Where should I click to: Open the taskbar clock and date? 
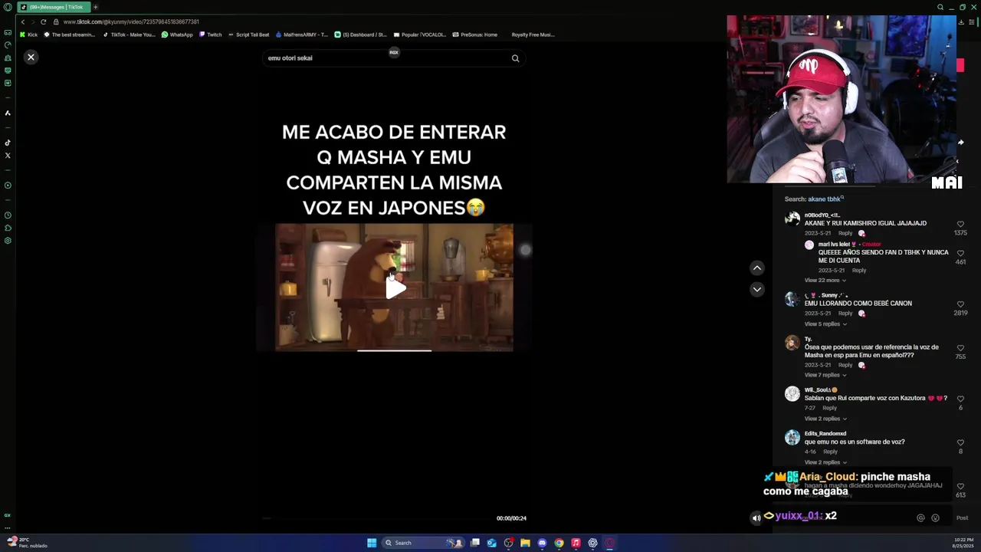coord(963,543)
